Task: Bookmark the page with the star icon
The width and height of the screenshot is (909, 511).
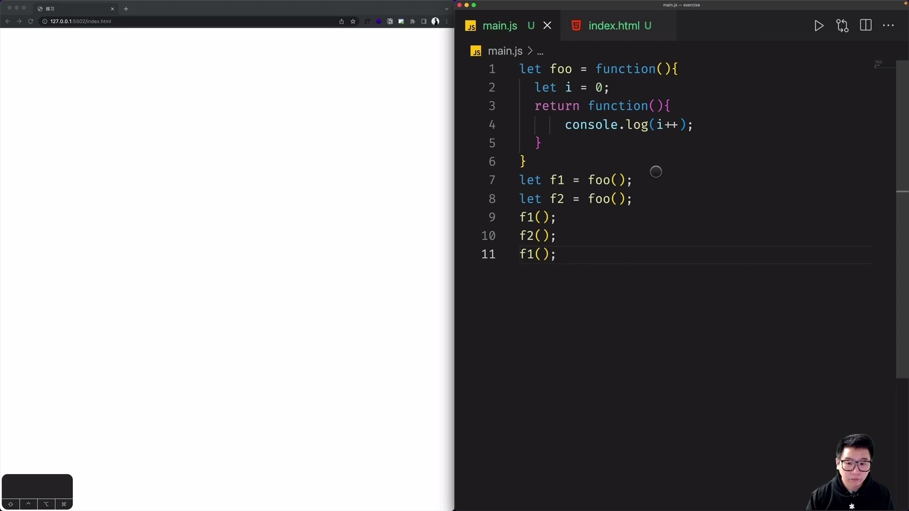Action: point(353,21)
